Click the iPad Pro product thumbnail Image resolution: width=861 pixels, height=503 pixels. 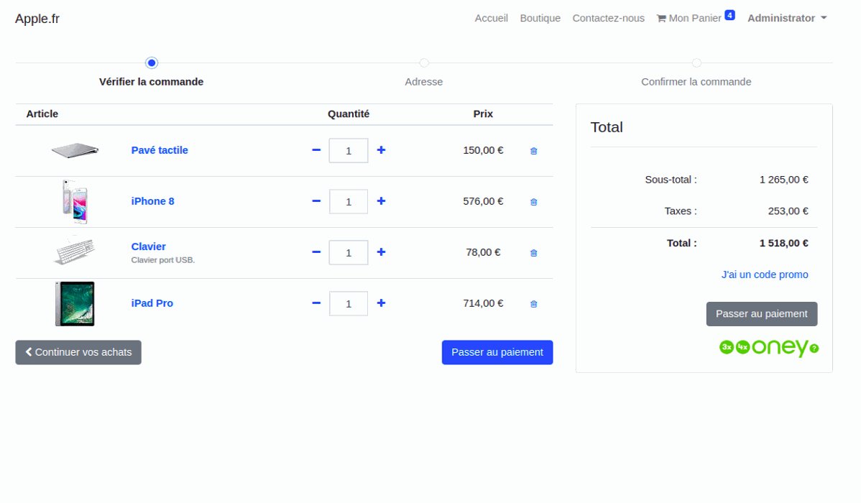(x=75, y=303)
